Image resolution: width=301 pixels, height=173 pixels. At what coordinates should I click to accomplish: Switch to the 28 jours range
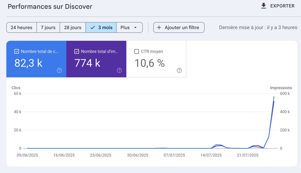coord(73,28)
